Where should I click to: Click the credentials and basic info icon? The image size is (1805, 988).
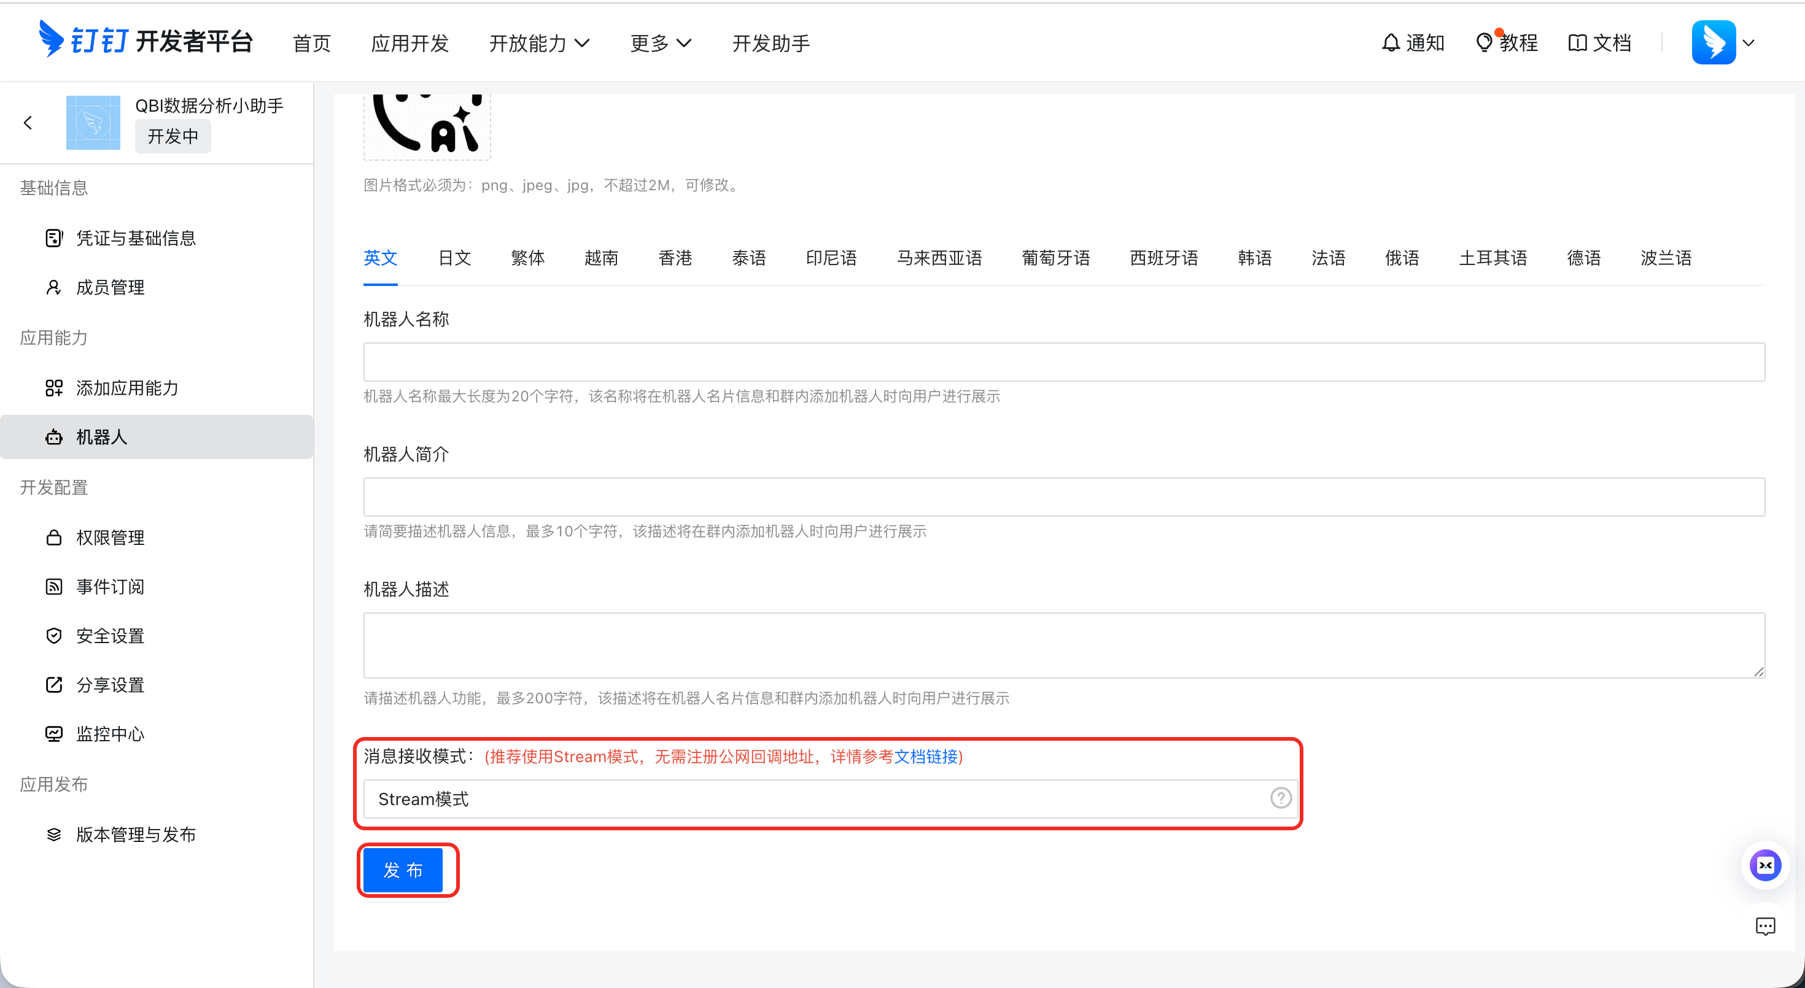pyautogui.click(x=54, y=238)
